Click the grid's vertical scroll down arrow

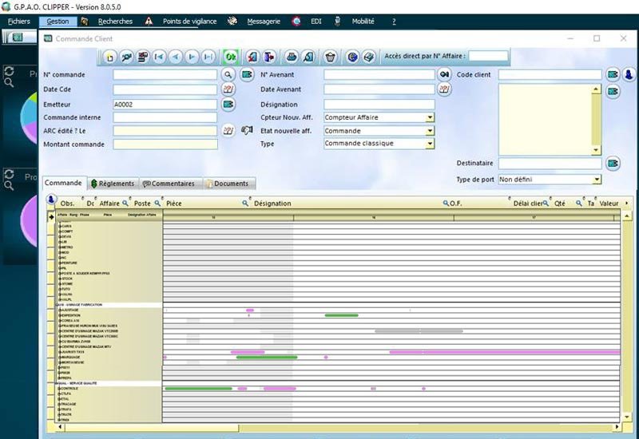627,417
